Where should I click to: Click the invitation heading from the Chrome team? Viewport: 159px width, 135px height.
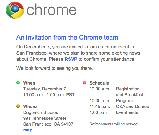(x=67, y=38)
